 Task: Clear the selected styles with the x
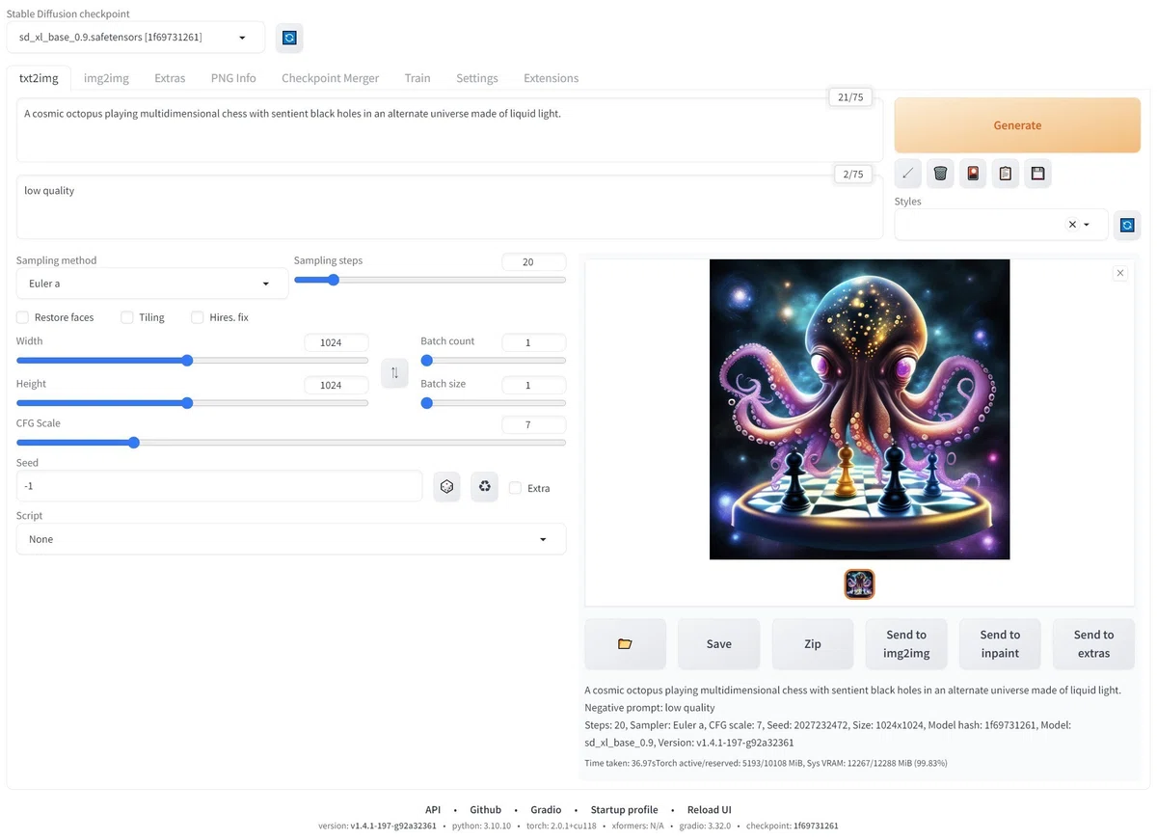(1072, 225)
